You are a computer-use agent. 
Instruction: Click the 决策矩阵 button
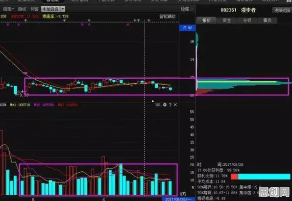[282, 10]
